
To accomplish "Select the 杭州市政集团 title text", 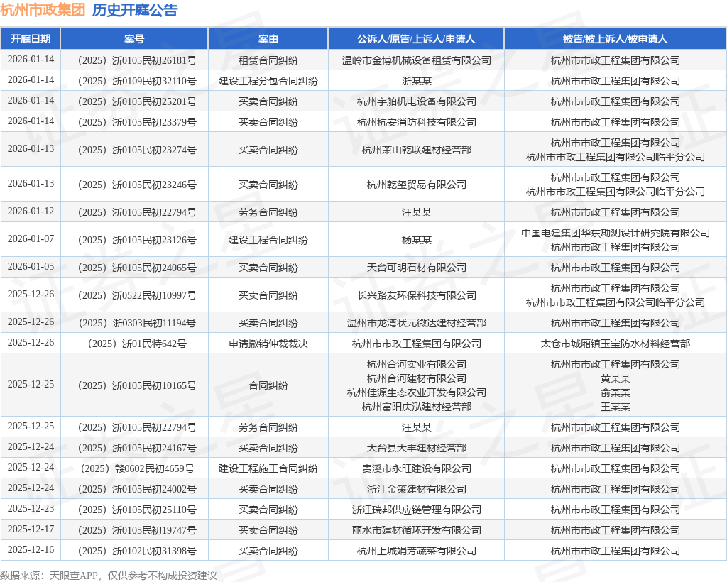I will point(43,10).
